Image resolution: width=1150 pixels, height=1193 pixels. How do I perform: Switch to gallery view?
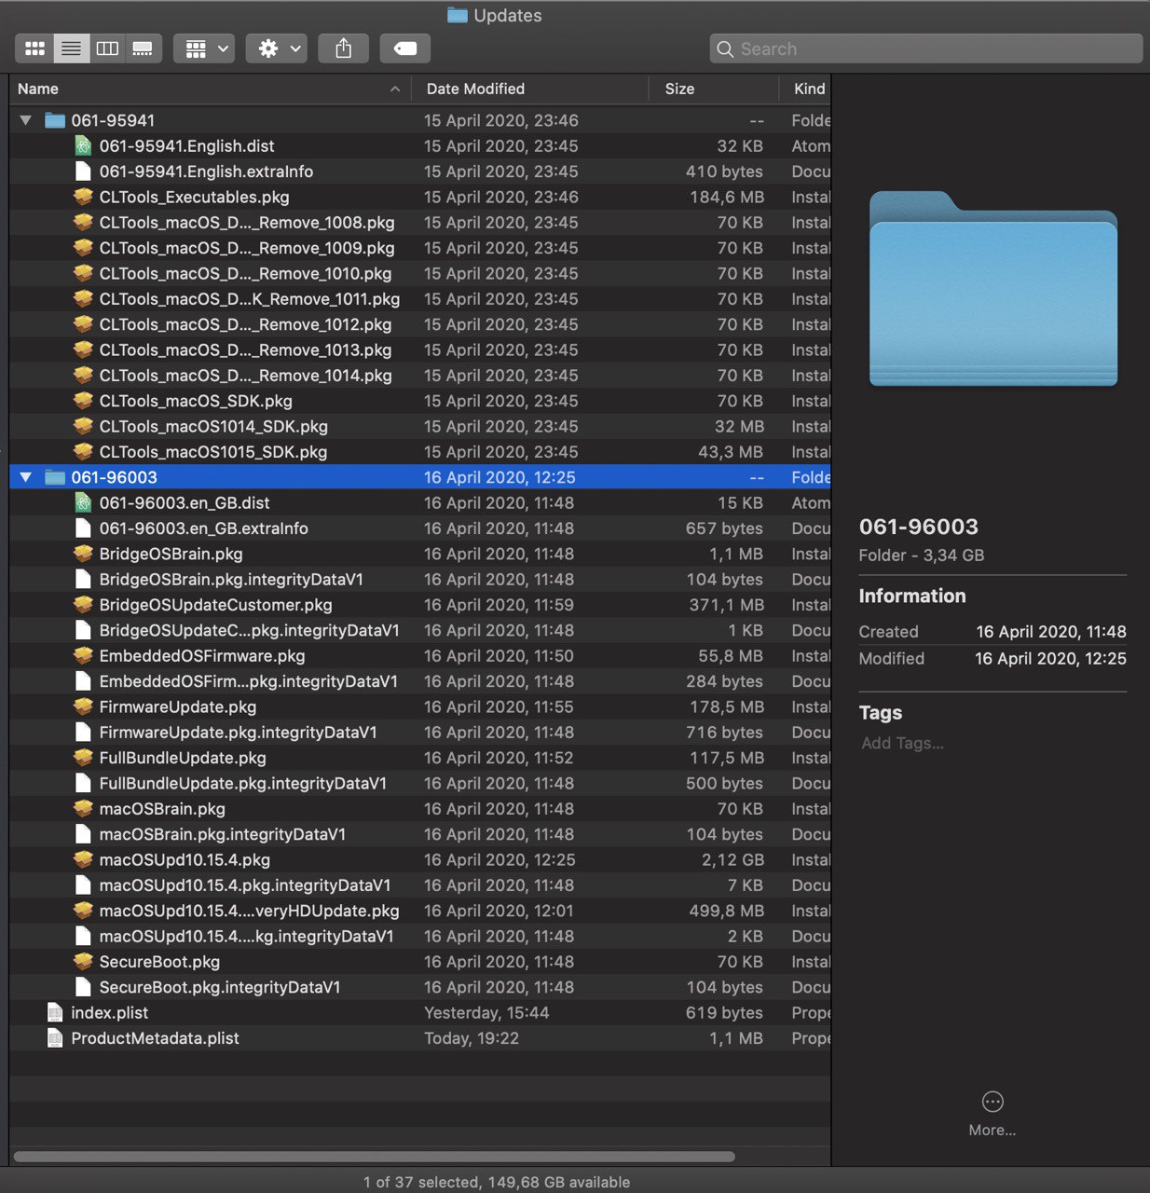(143, 48)
